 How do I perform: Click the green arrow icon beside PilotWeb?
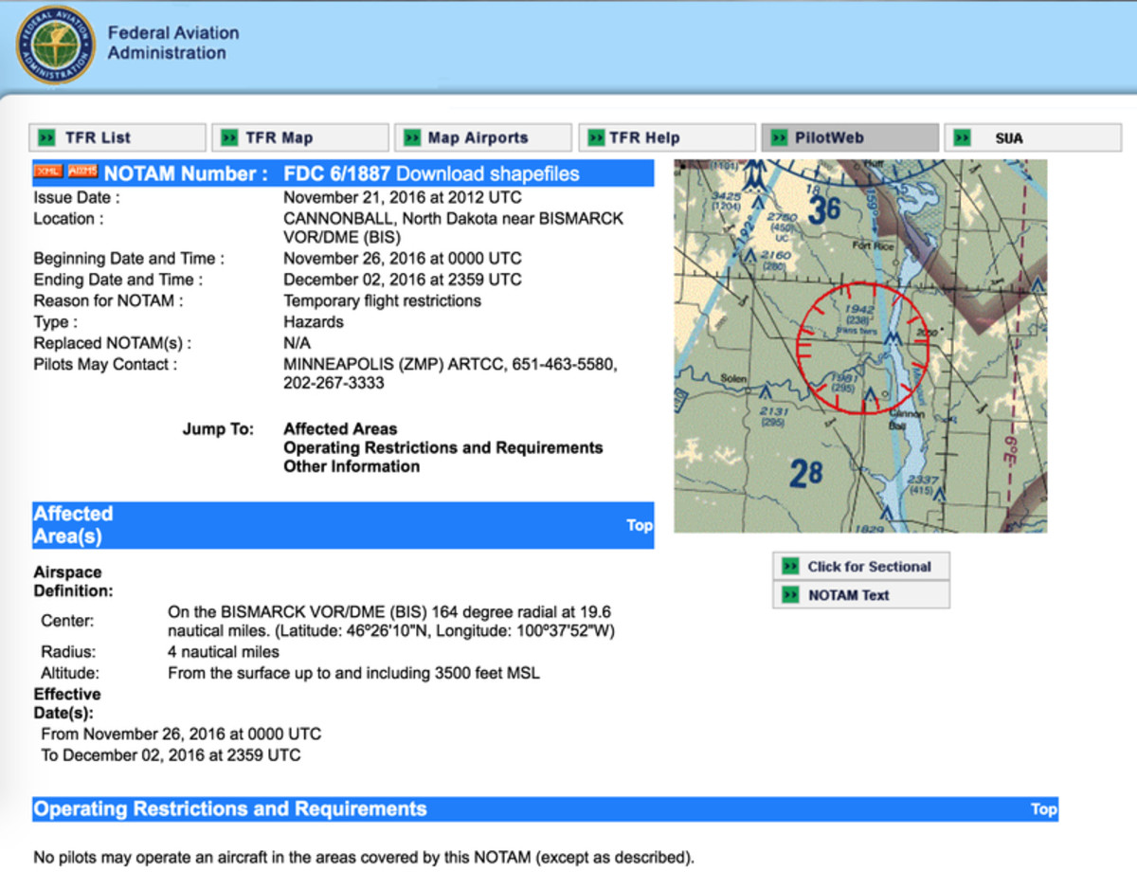point(779,138)
